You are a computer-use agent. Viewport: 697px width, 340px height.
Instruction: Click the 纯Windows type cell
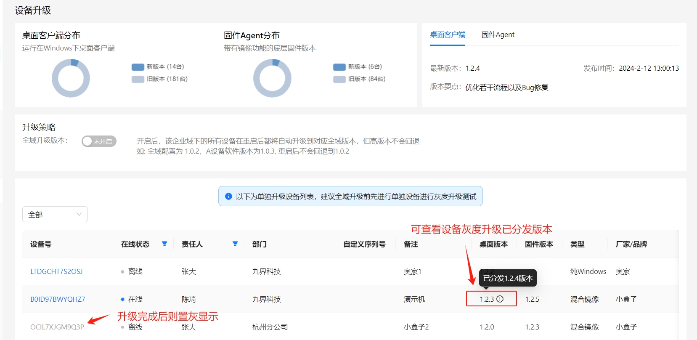pyautogui.click(x=588, y=271)
